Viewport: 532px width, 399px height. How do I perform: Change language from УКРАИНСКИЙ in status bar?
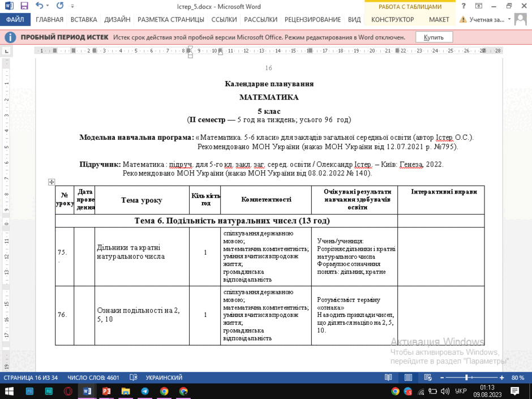[164, 377]
